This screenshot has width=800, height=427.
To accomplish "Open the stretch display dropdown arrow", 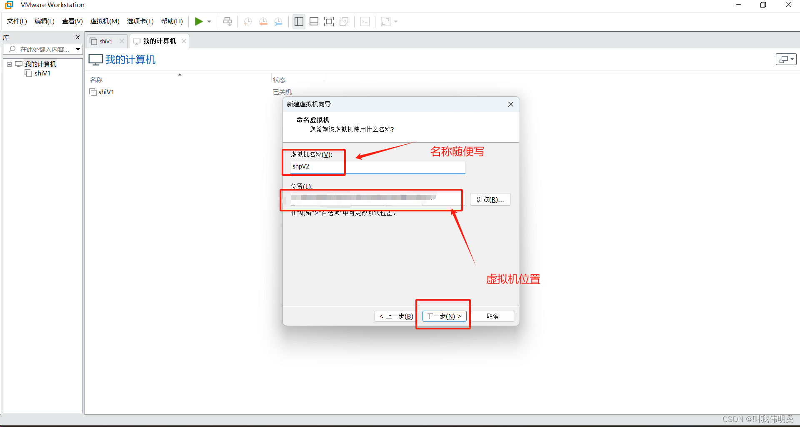I will [x=396, y=21].
